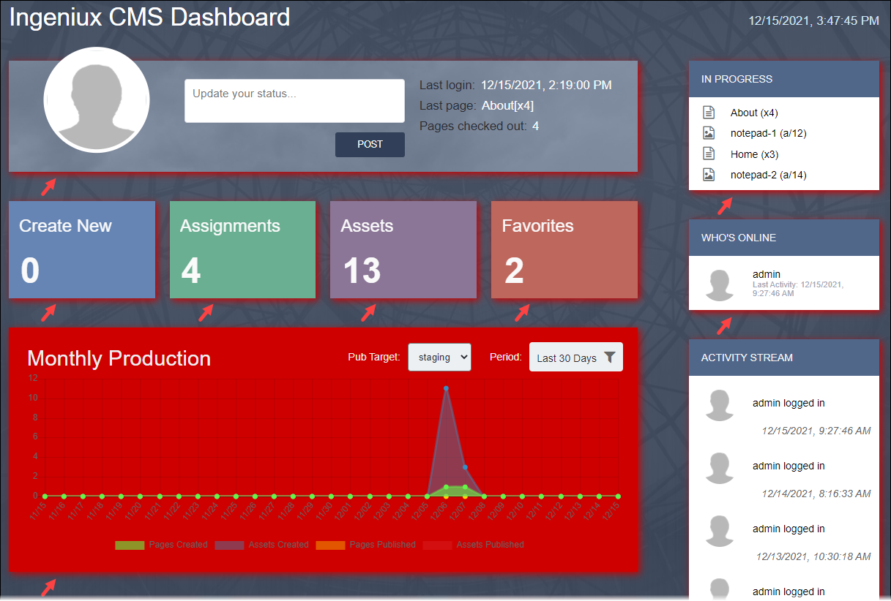Click the page icon beside Home (x3)
This screenshot has width=891, height=601.
708,154
